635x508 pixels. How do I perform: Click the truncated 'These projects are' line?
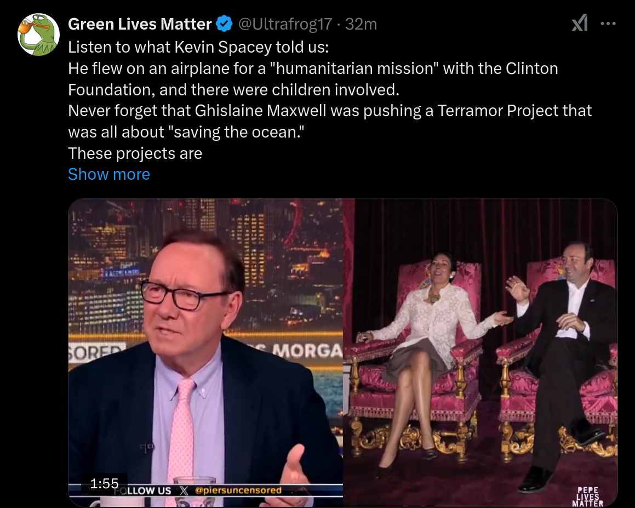coord(135,153)
